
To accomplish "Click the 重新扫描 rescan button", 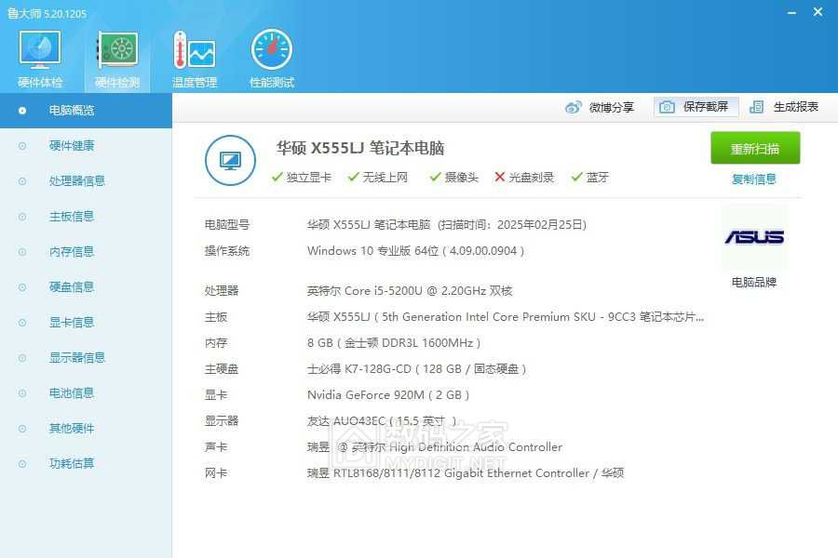I will click(755, 148).
